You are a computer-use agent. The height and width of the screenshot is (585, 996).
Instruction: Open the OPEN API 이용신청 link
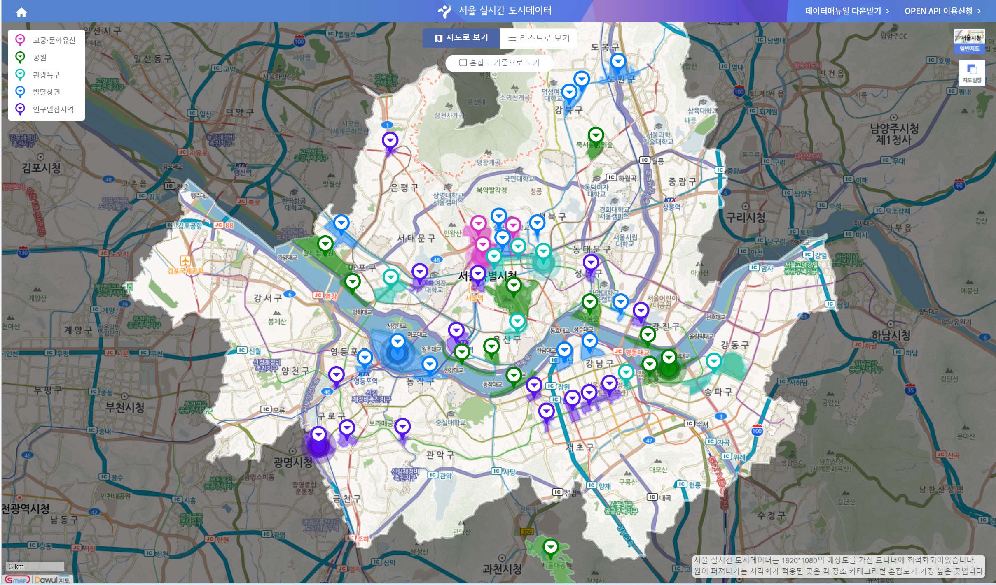coord(942,11)
